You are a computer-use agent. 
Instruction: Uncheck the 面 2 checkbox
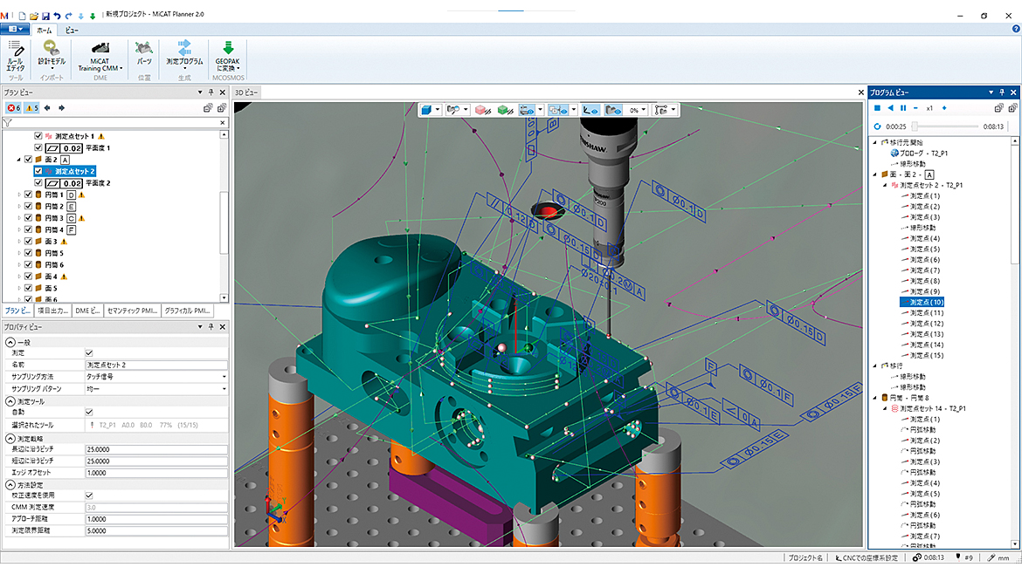[x=28, y=160]
